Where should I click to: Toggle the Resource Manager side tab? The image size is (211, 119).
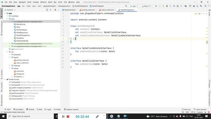click(1, 28)
